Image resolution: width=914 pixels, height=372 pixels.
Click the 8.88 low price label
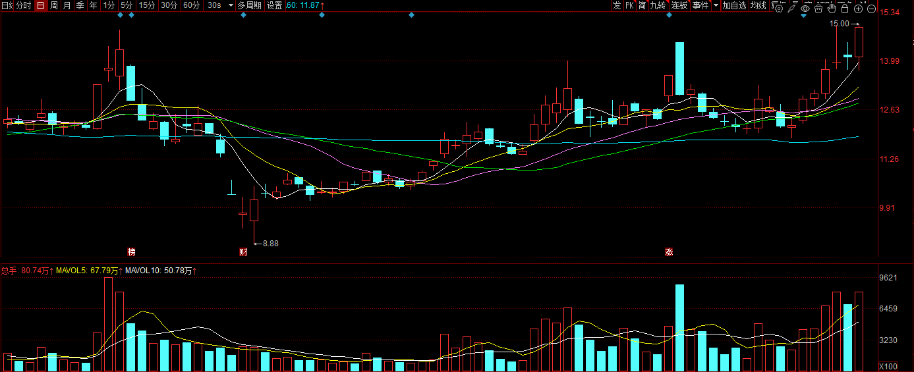(x=271, y=243)
